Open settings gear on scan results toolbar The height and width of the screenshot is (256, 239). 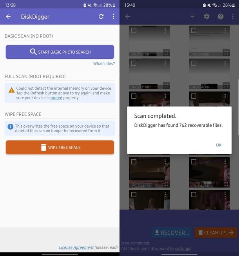[x=206, y=16]
